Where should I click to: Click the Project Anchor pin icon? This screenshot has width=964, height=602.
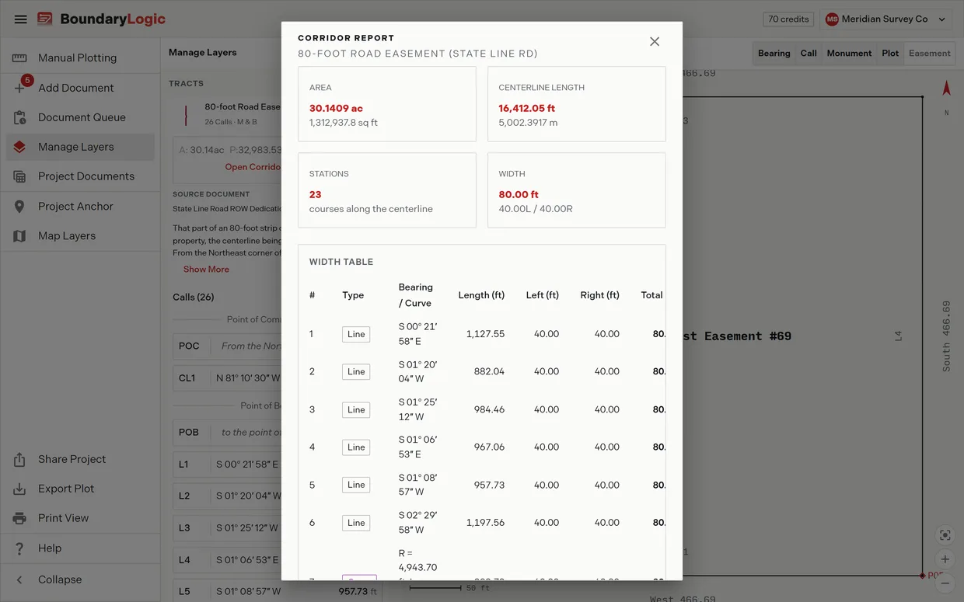click(x=19, y=206)
